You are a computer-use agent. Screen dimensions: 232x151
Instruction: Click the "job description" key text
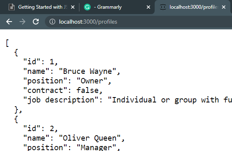click(x=61, y=100)
